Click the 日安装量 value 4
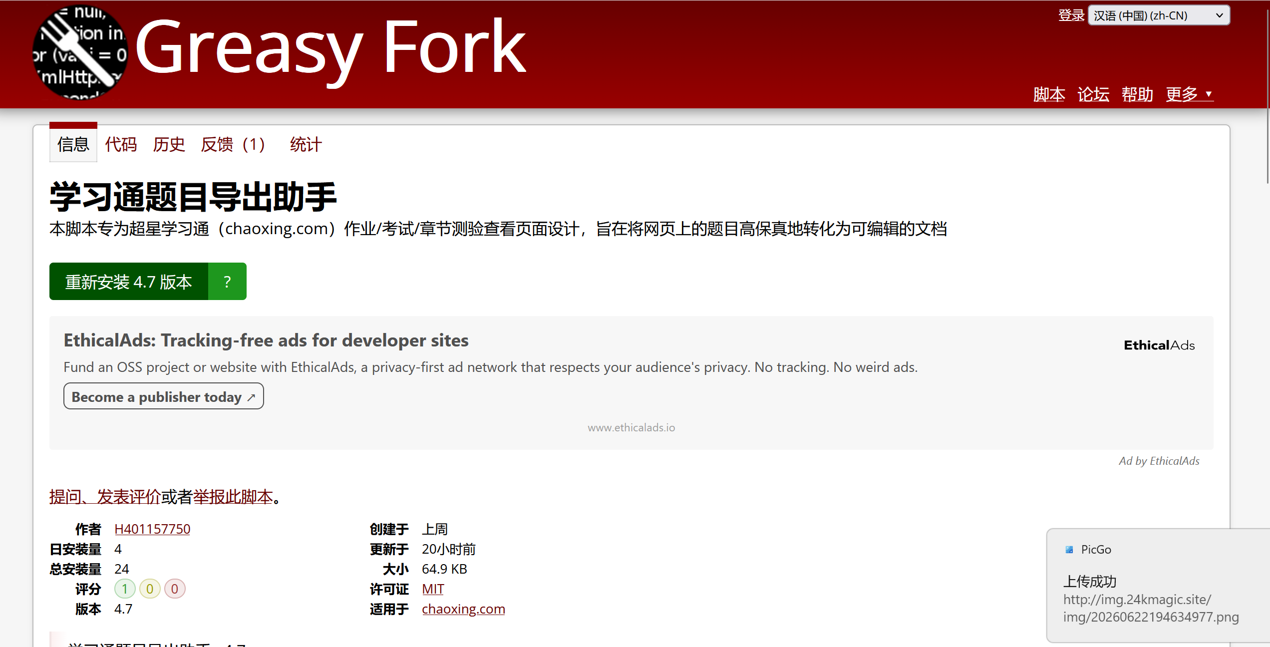 pos(118,549)
